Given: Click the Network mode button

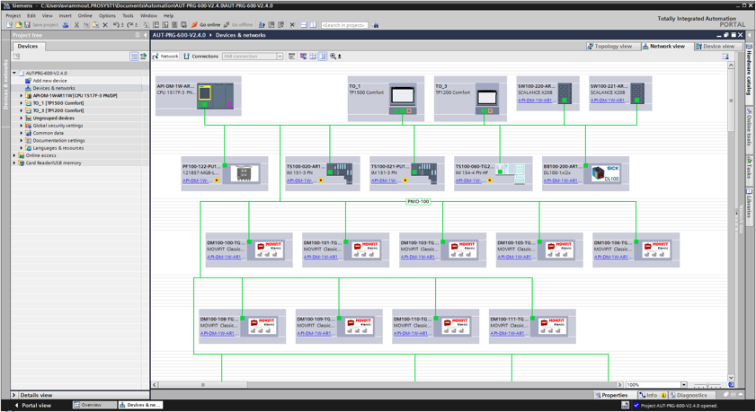Looking at the screenshot, I should 165,57.
